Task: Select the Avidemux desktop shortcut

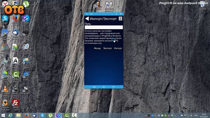Action: (x=15, y=91)
